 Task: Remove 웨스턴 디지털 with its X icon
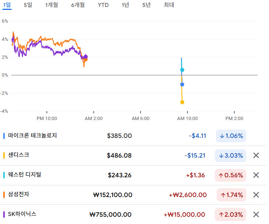coord(256,175)
